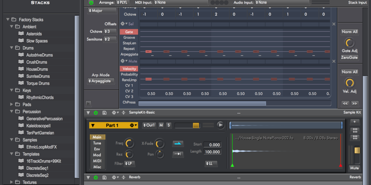Click the plus icon to add a part
Screen dimensions: 371x185
click(x=354, y=122)
